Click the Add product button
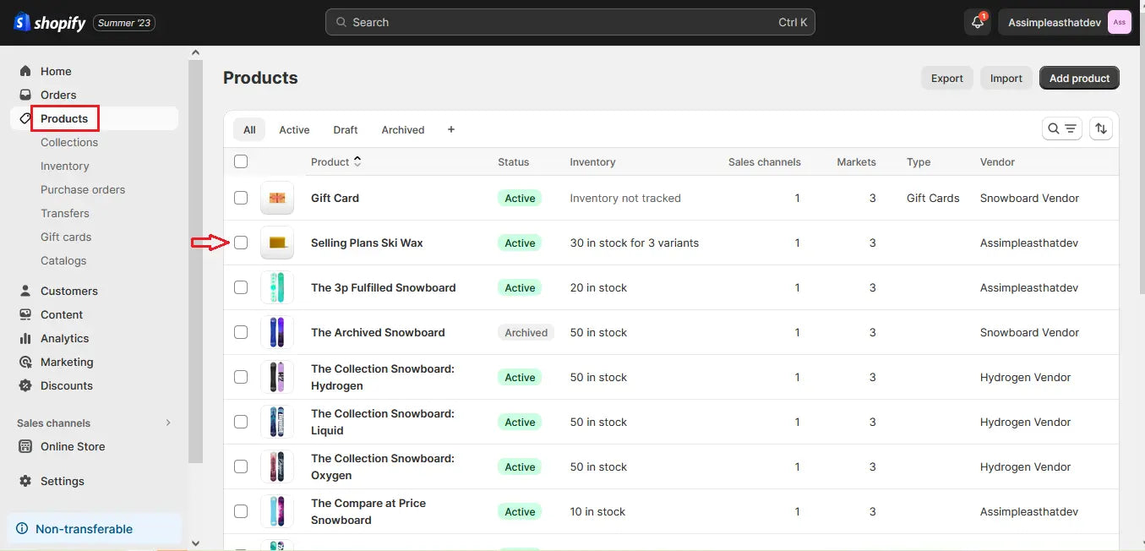 click(1079, 78)
